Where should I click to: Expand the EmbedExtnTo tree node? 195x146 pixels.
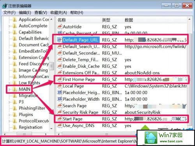click(9, 51)
